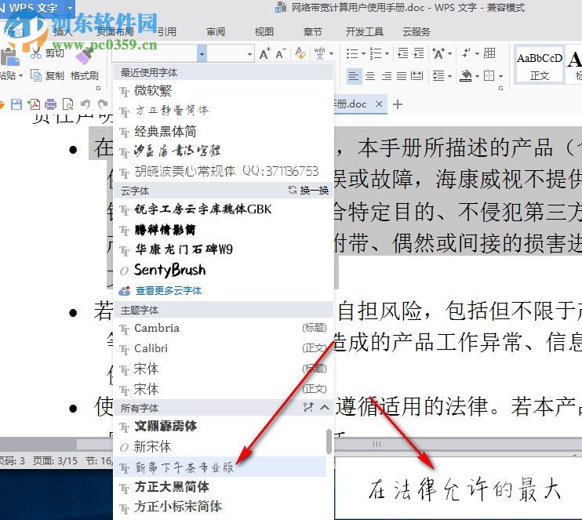
Task: Click the Print icon
Action: (x=50, y=104)
